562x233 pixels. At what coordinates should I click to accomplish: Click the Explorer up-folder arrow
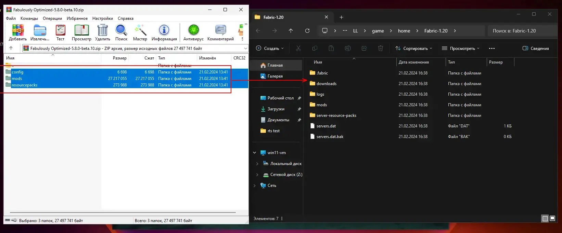[291, 31]
